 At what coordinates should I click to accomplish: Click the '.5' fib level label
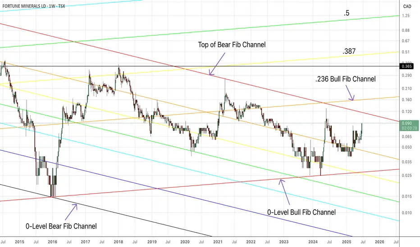point(347,13)
